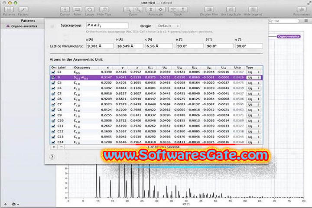Select the Ruler tool
This screenshot has width=312, height=208.
(77, 10)
